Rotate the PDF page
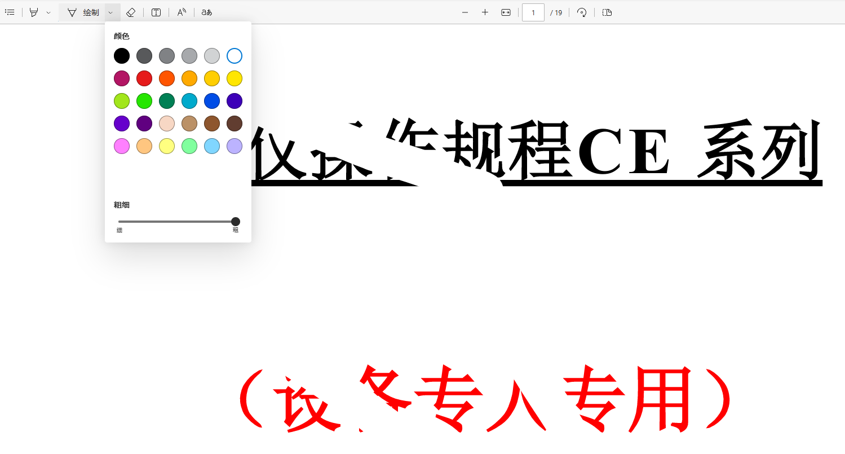This screenshot has height=454, width=845. [582, 12]
